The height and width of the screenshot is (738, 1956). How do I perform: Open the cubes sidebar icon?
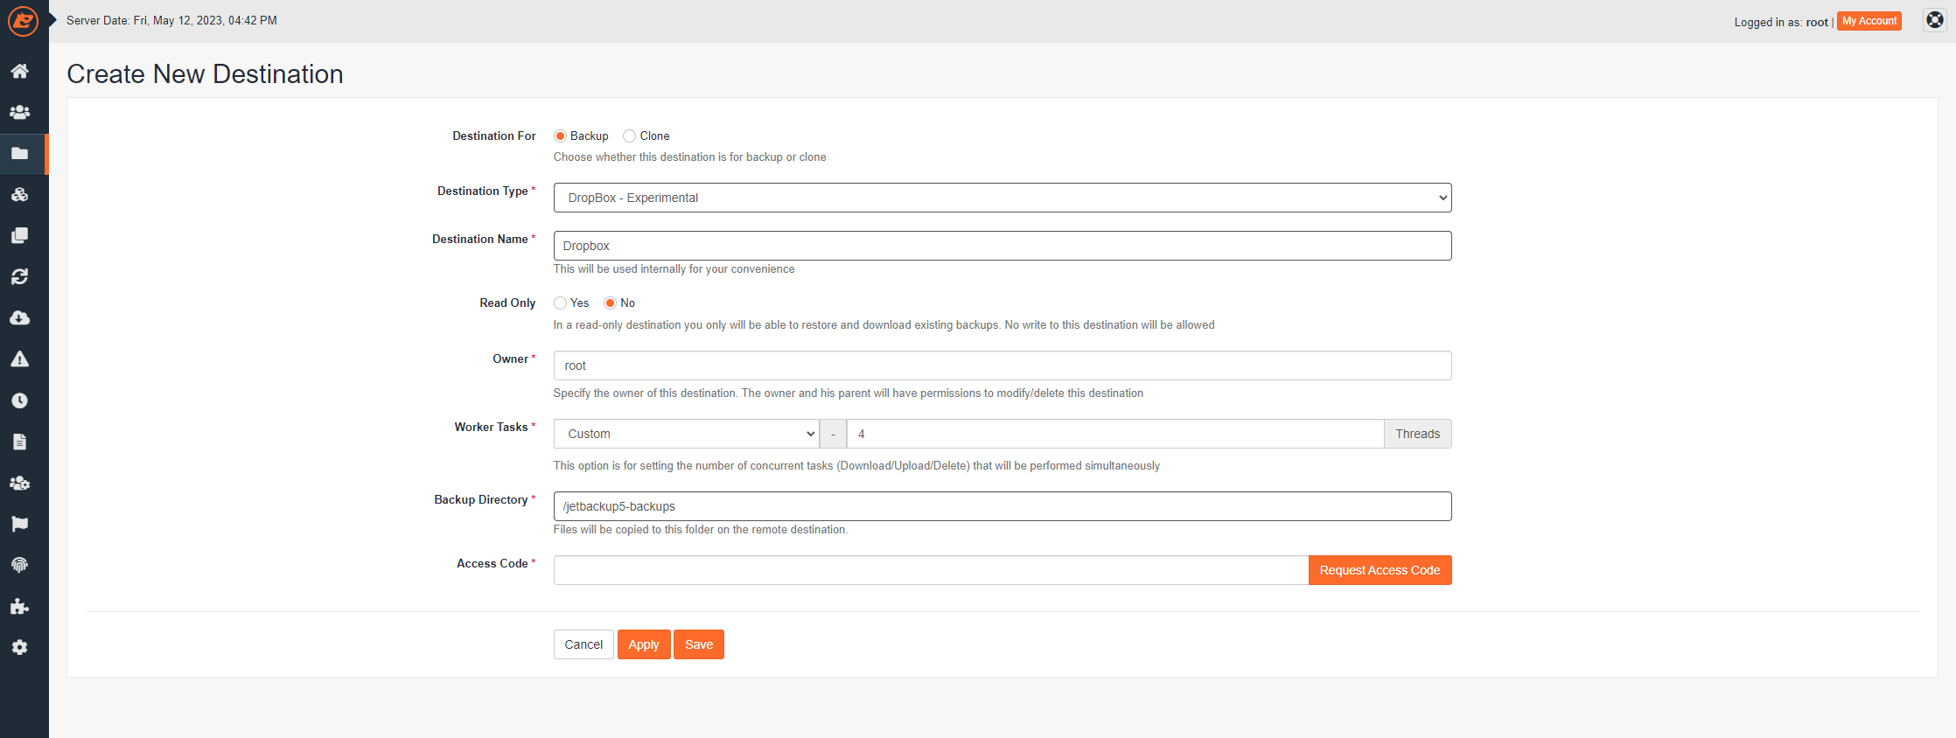[19, 194]
